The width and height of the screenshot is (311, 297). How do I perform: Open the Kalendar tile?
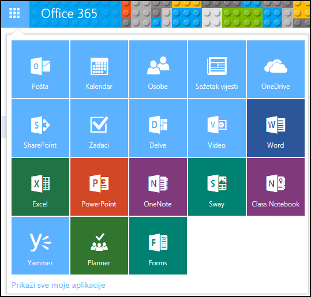coord(99,69)
